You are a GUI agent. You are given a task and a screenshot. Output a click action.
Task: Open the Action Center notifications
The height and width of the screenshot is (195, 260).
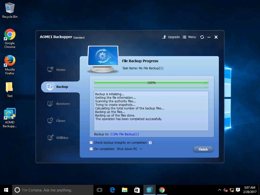tap(238, 190)
